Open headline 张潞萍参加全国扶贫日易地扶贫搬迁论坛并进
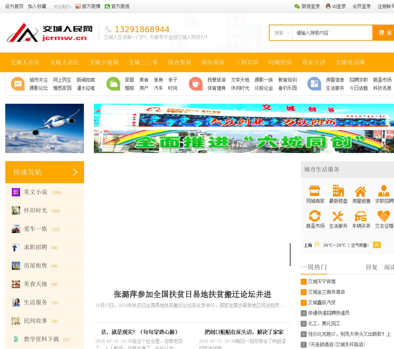The image size is (394, 349). (192, 294)
